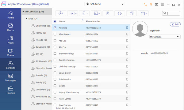Check the Christine Mandap checkbox

click(55, 66)
